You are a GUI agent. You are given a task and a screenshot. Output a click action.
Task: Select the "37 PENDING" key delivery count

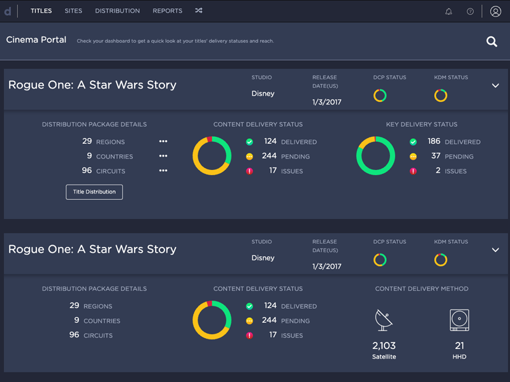click(452, 156)
